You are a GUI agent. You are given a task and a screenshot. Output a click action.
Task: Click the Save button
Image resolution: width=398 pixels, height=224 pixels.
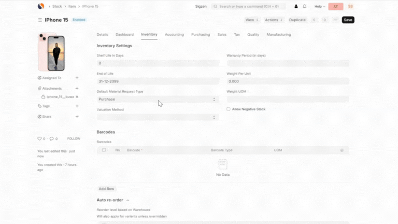tap(348, 20)
